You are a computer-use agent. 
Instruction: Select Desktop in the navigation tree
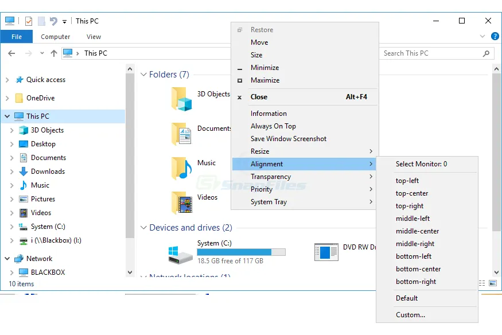coord(43,144)
